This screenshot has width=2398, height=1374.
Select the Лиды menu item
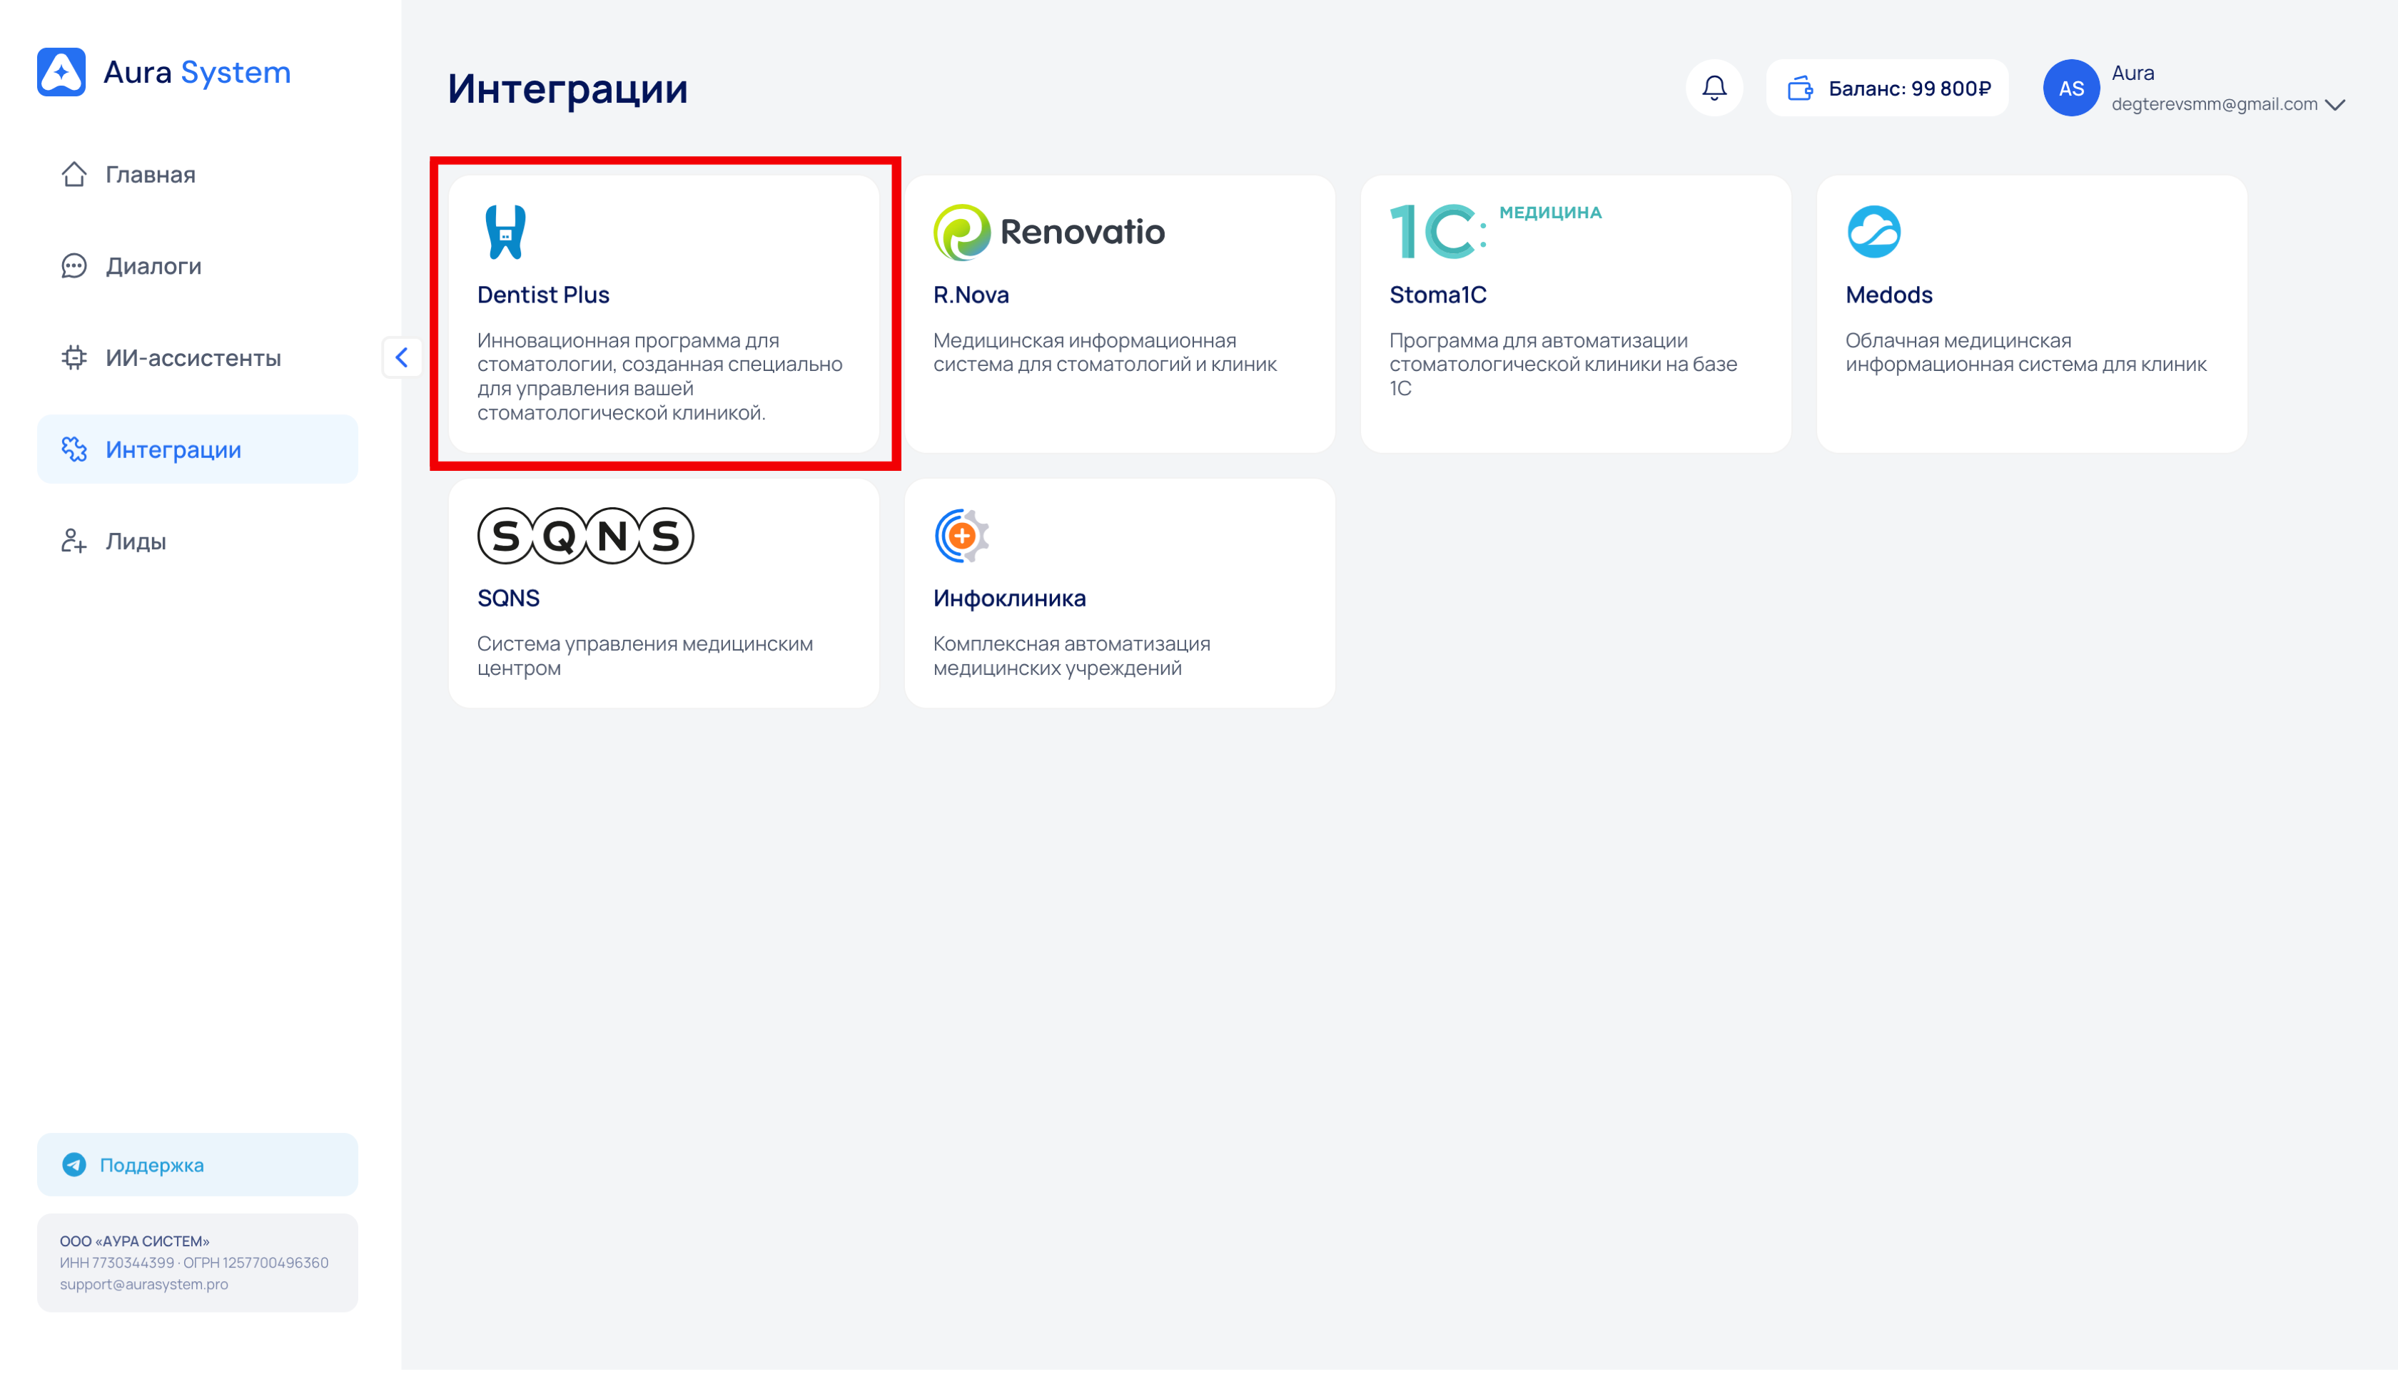[135, 541]
